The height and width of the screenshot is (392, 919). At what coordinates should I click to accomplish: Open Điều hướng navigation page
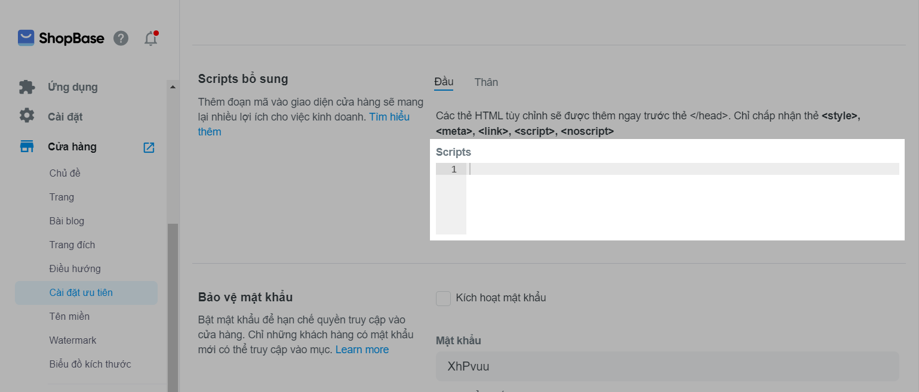(75, 268)
